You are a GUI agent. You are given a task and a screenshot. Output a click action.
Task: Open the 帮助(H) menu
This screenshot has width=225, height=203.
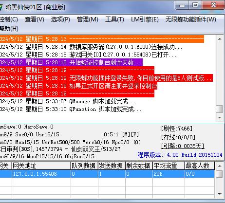pos(9,29)
